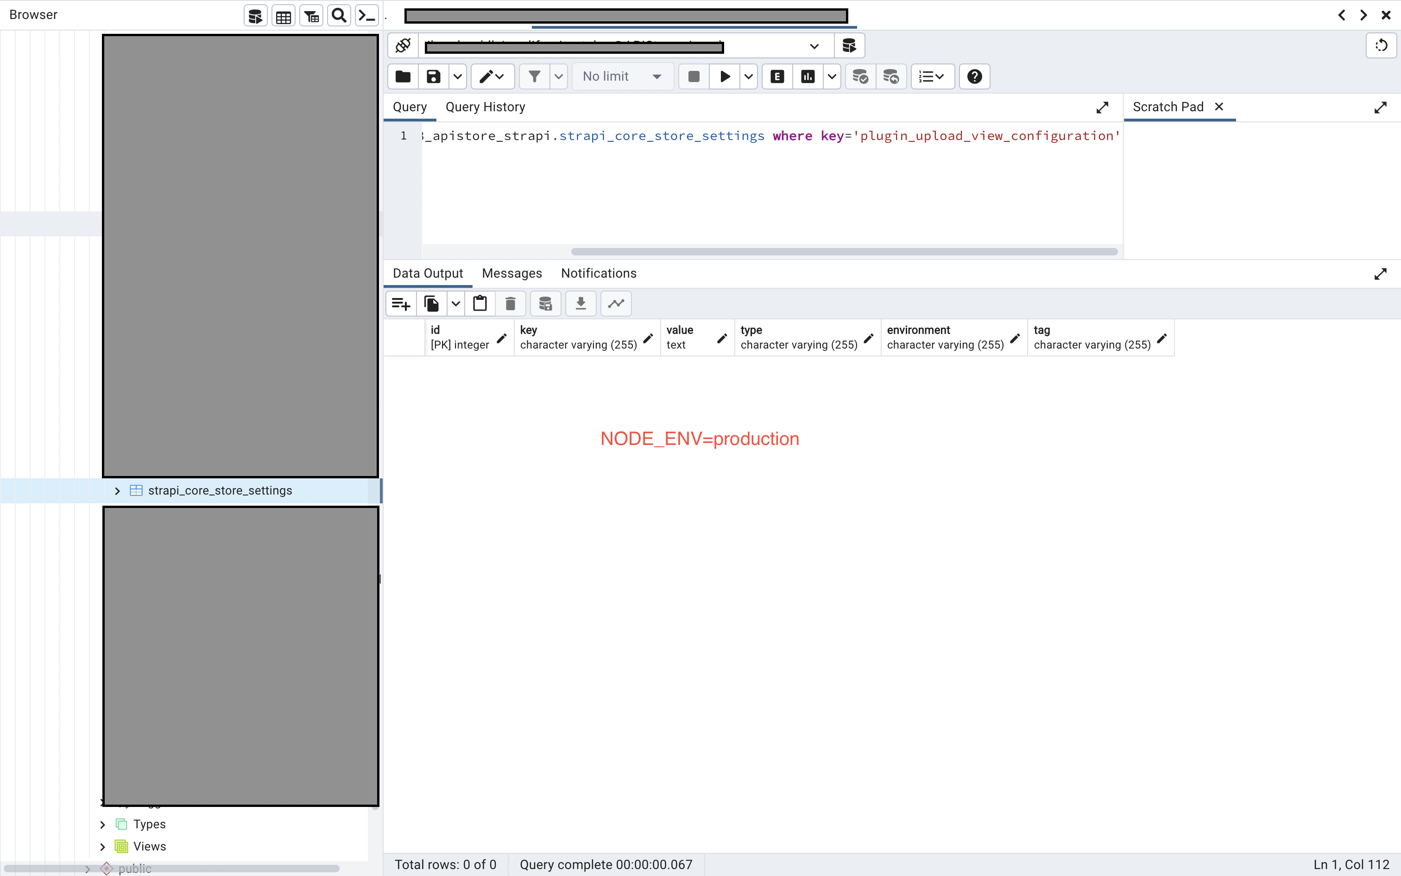Open the graph visualiser

(x=615, y=304)
